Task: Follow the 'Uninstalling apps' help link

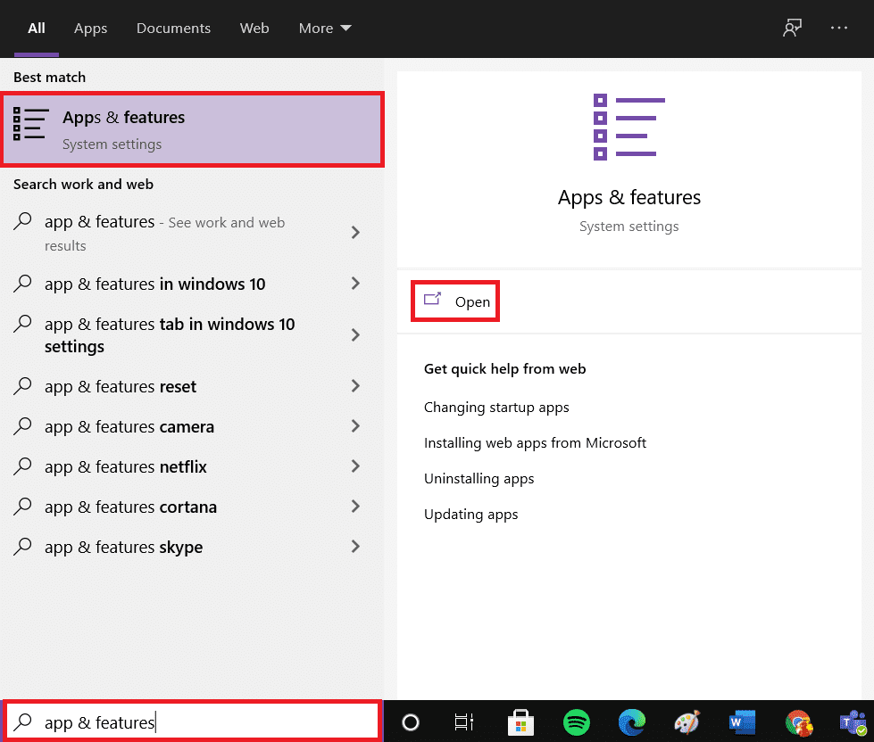Action: [479, 478]
